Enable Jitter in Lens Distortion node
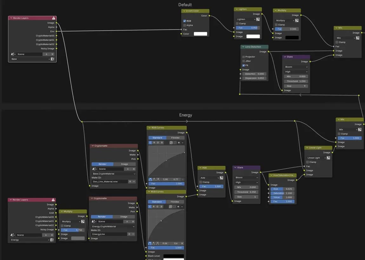Viewport: 365px width, 260px height. tap(243, 61)
